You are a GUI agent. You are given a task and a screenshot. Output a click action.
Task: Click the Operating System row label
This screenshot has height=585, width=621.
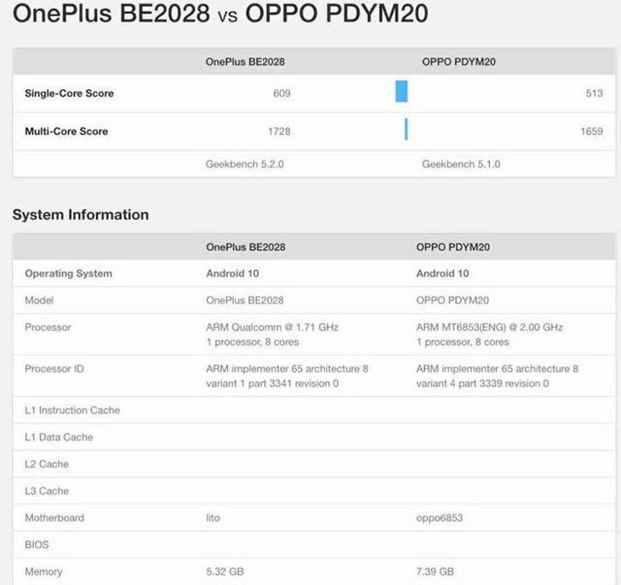[69, 274]
